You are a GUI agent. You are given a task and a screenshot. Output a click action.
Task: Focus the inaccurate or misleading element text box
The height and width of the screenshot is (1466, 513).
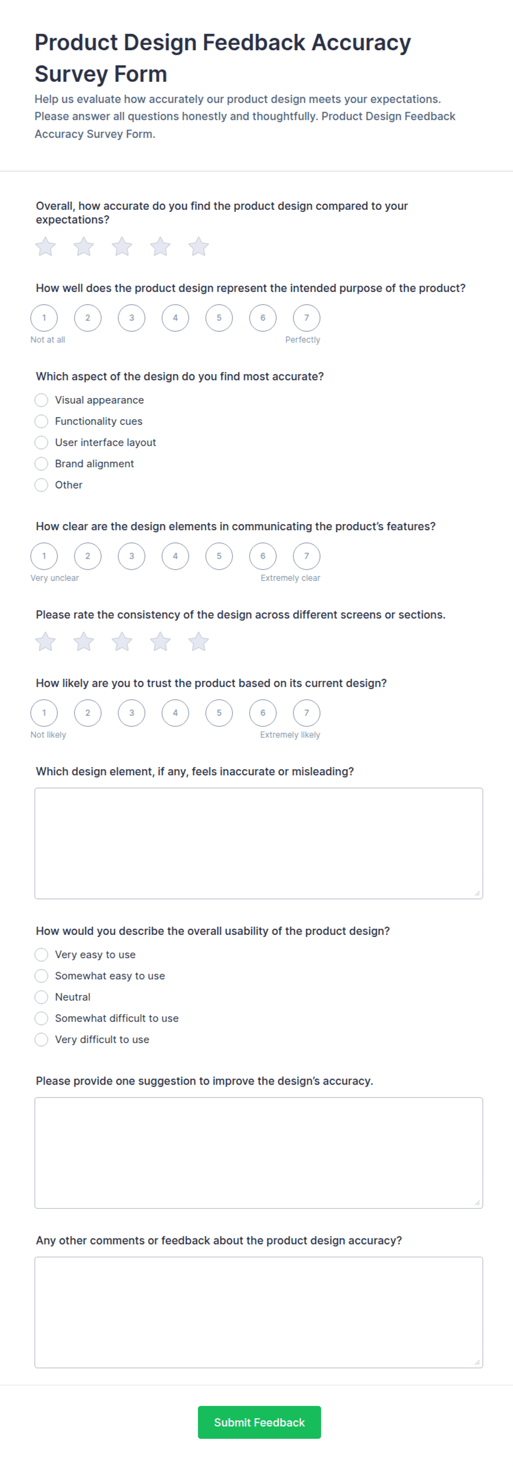coord(259,843)
